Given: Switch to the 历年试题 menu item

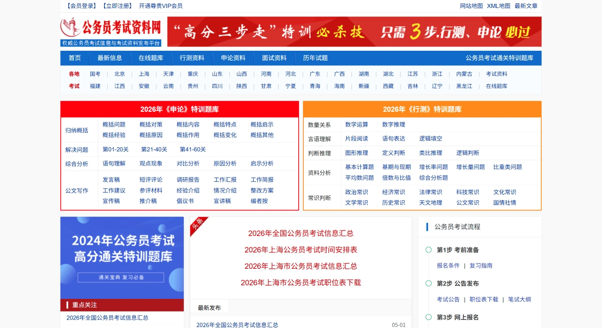Looking at the screenshot, I should coord(316,58).
